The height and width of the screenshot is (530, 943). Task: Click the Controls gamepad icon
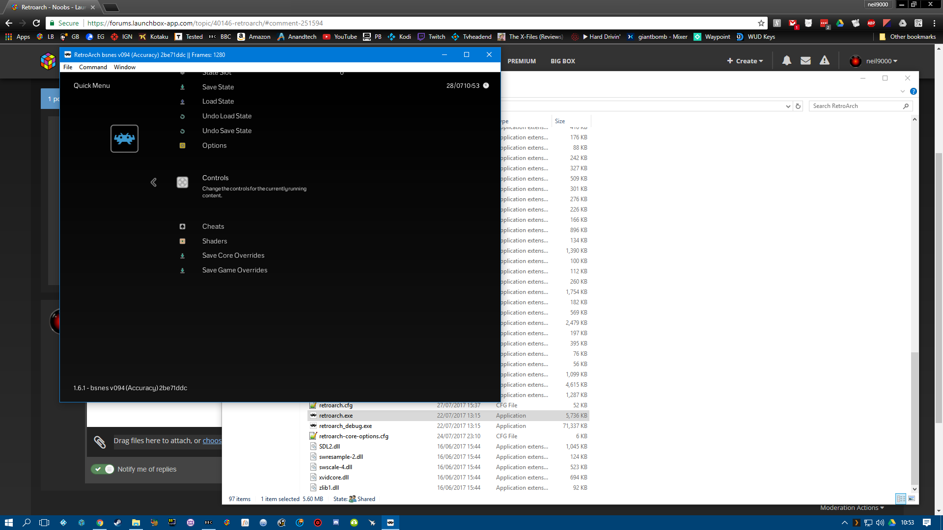tap(182, 182)
